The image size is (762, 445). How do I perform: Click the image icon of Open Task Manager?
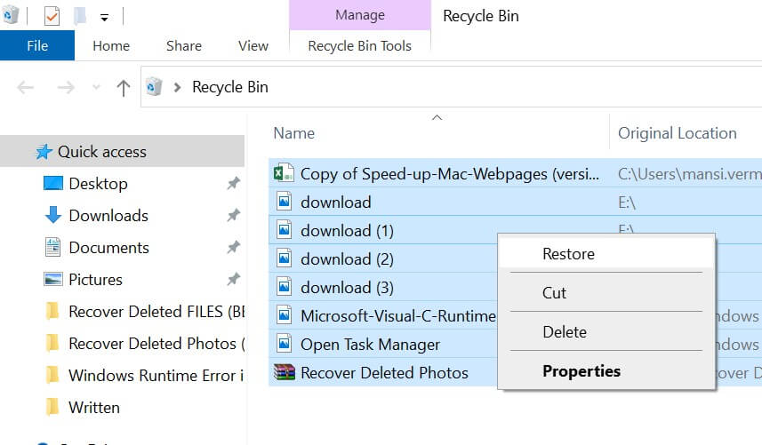pyautogui.click(x=285, y=343)
